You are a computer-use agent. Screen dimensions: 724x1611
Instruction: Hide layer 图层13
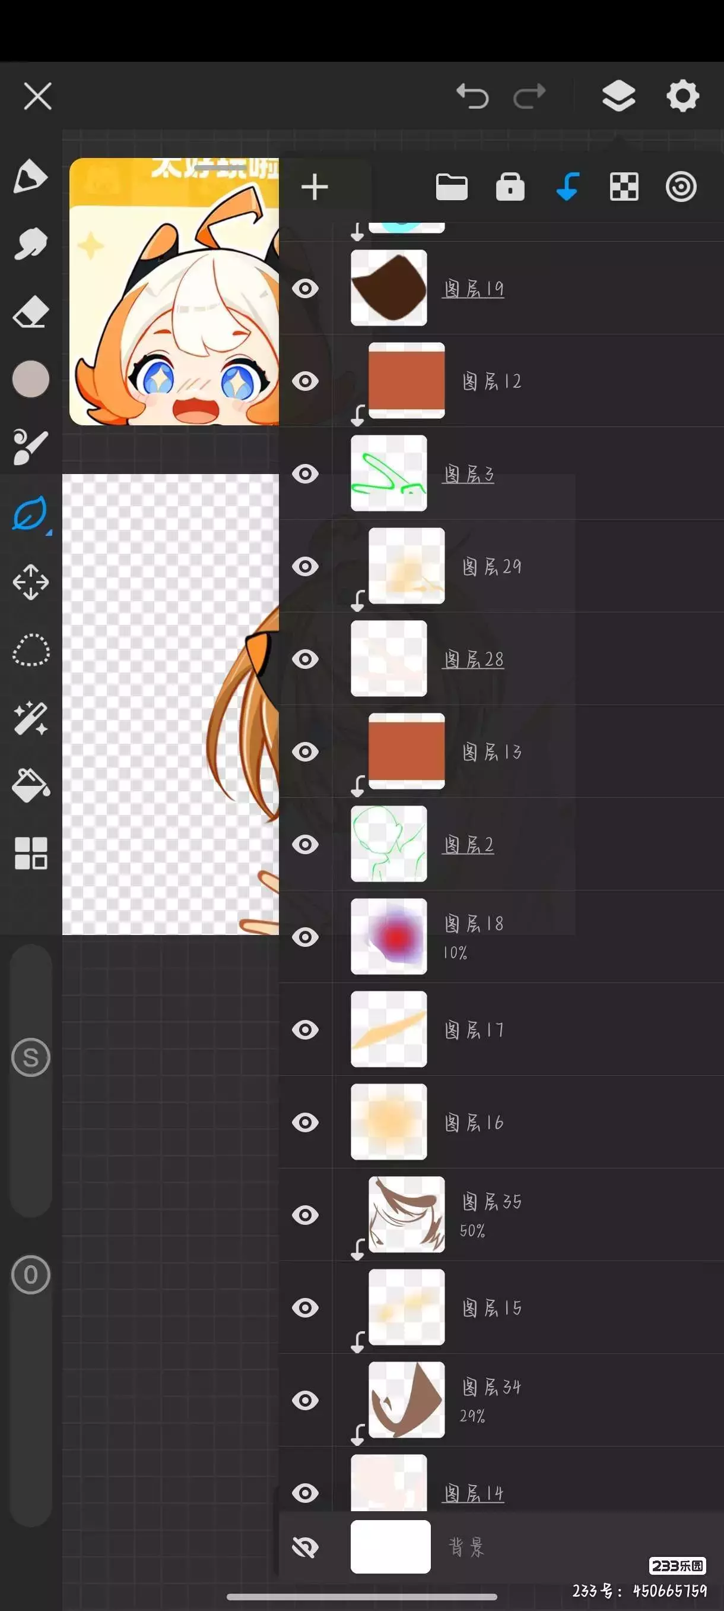(x=306, y=751)
